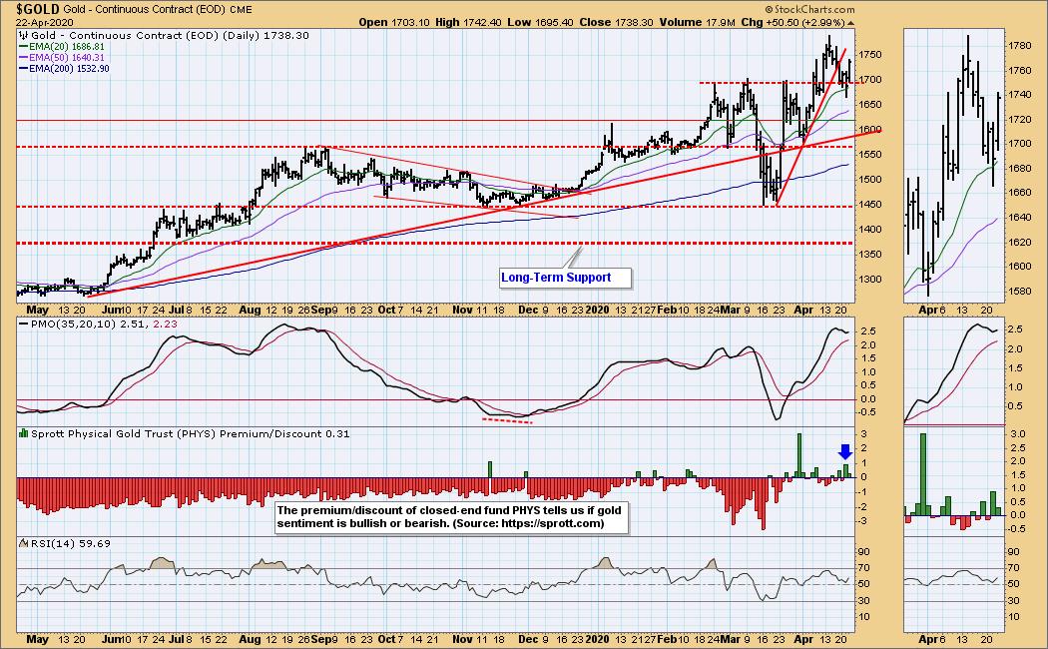Screen dimensions: 1048x649
Task: Click the EMA(200) 1532.90 legend entry
Action: pos(64,68)
